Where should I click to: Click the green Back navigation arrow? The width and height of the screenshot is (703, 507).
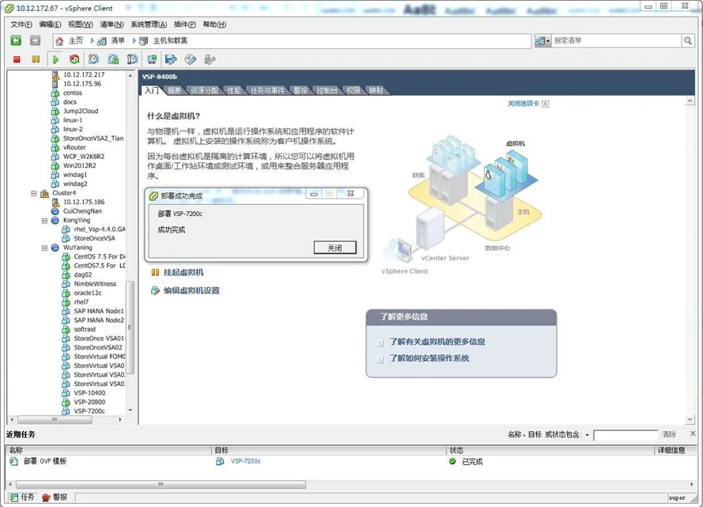coord(16,41)
